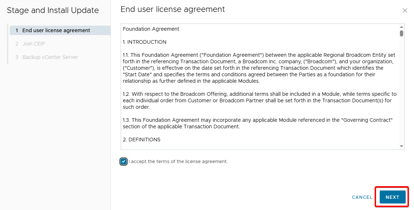This screenshot has width=414, height=210.
Task: Select step 1 End user license agreement
Action: 56,30
